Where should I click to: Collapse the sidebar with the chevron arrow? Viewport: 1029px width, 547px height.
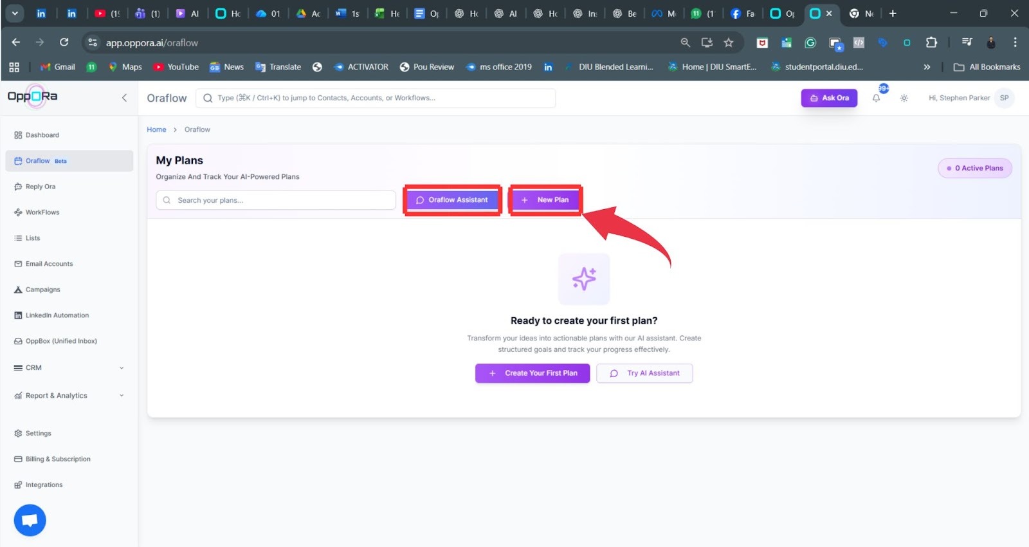(124, 98)
